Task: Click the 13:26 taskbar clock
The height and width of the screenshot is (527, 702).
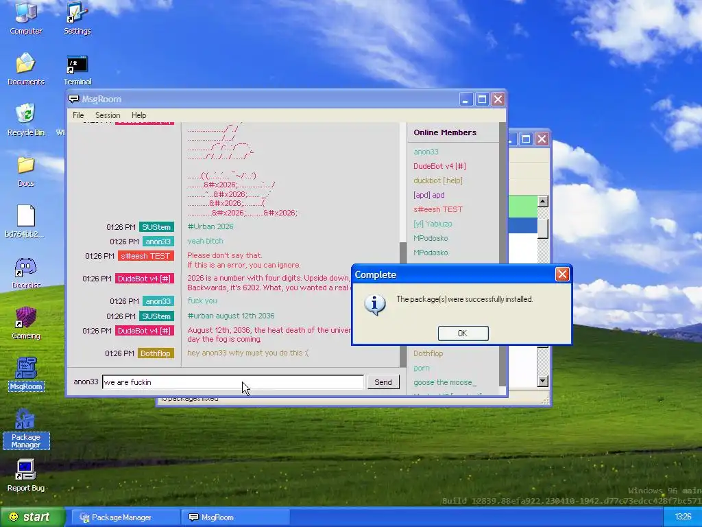Action: click(683, 517)
